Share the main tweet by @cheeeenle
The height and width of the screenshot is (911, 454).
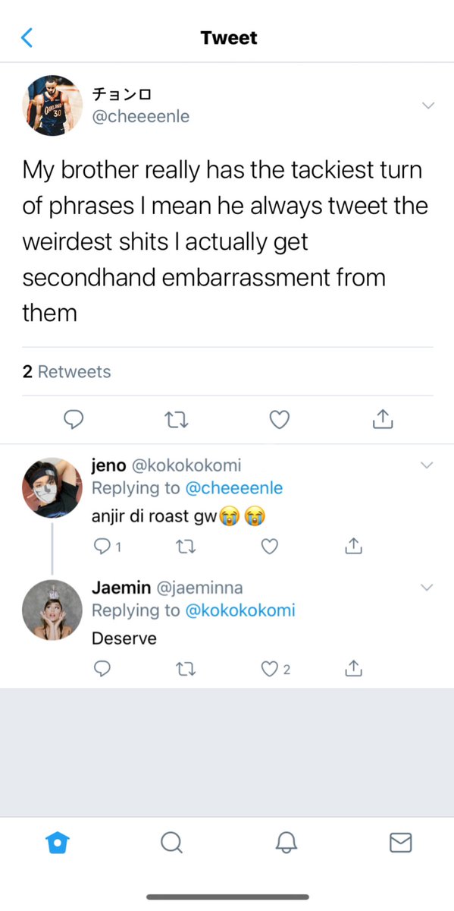click(x=384, y=418)
